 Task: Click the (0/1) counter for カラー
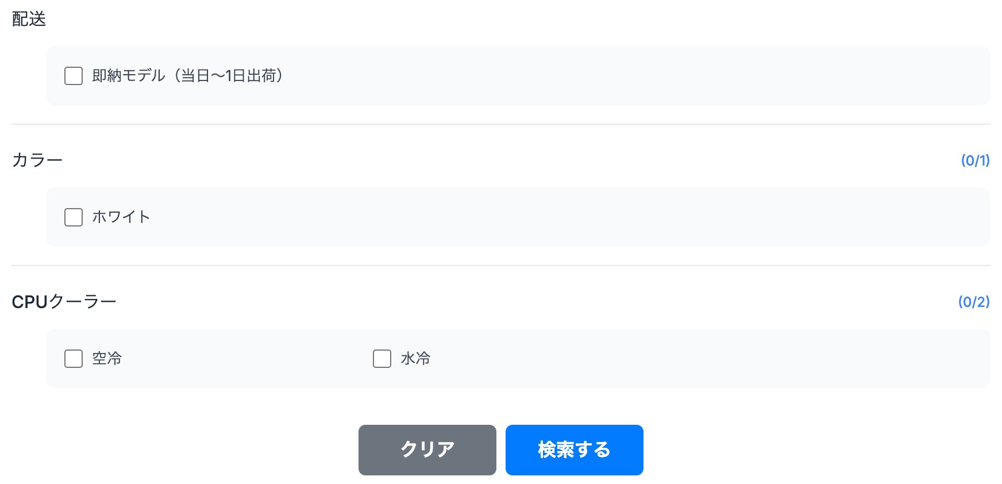click(975, 160)
